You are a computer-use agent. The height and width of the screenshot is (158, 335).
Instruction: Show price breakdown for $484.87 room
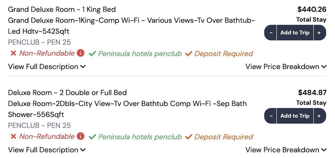286,150
